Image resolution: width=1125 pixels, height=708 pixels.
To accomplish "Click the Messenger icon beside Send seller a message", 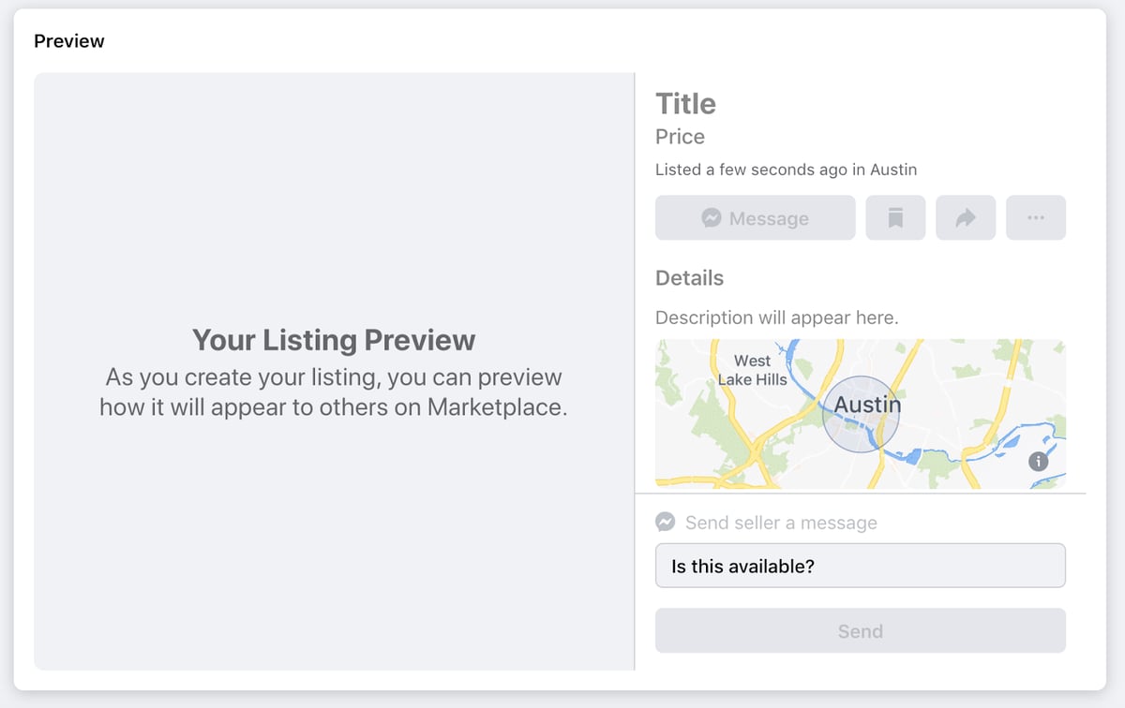I will (x=665, y=523).
